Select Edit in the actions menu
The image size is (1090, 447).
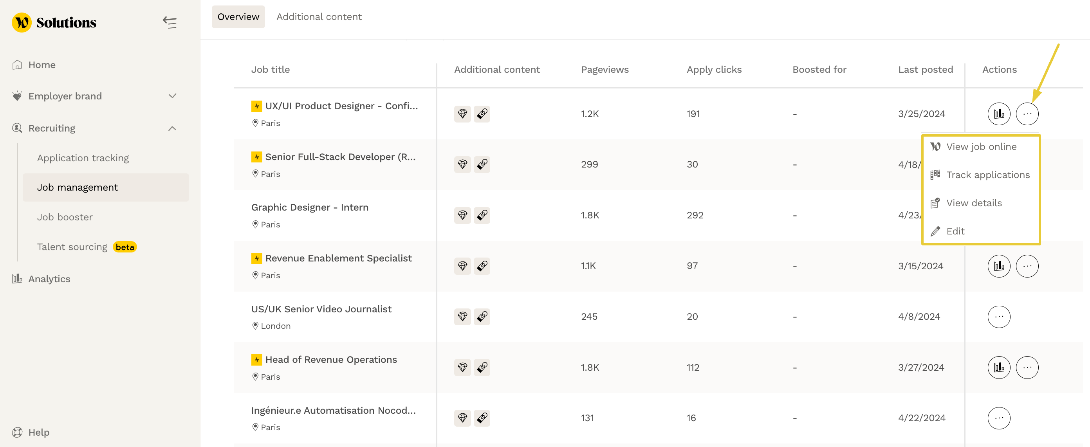point(955,231)
